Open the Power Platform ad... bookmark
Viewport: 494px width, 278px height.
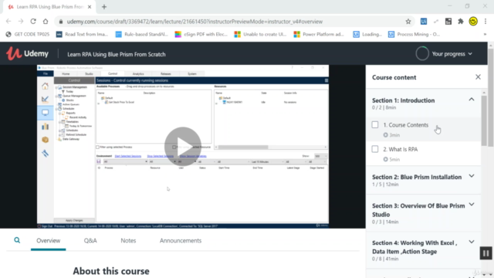319,34
